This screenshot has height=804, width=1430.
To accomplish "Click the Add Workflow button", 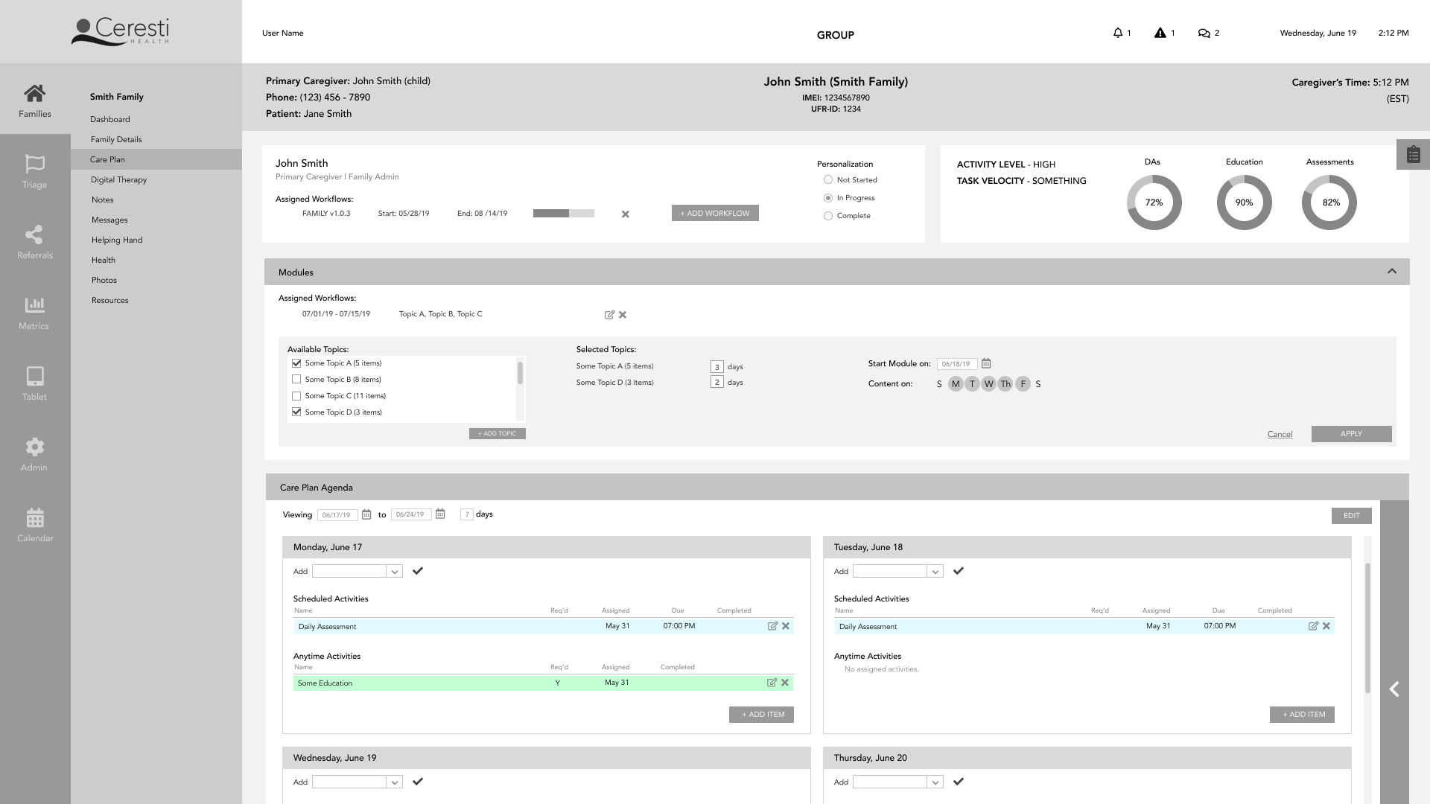I will click(714, 213).
